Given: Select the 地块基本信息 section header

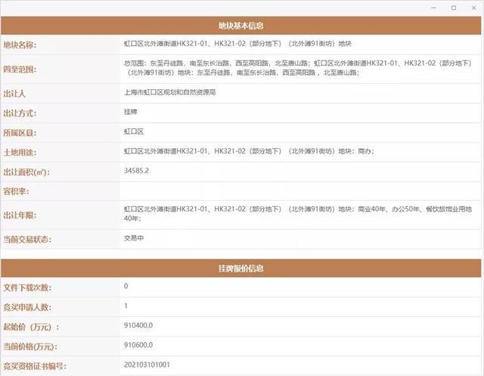Looking at the screenshot, I should point(240,26).
